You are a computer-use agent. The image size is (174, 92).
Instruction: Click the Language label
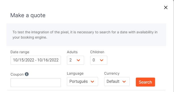tap(75, 73)
